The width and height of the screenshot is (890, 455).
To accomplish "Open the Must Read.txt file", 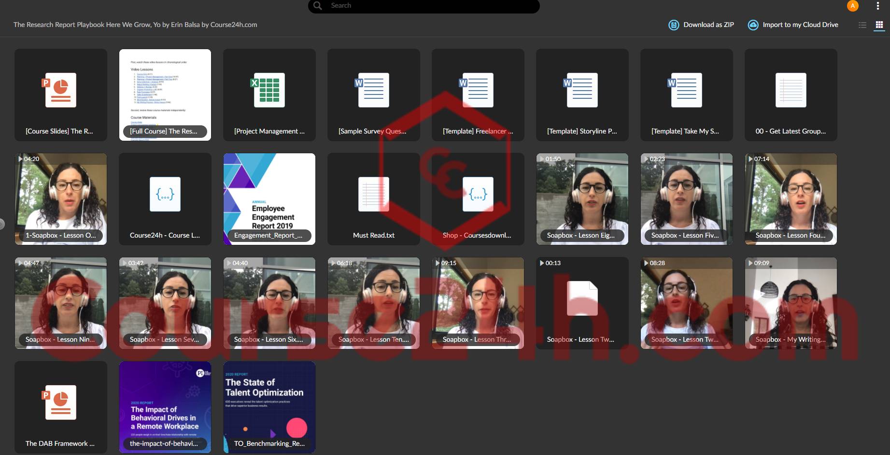I will pyautogui.click(x=373, y=199).
